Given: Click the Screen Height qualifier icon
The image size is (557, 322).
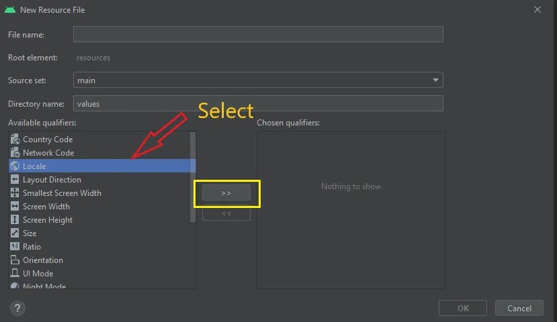Looking at the screenshot, I should coord(15,219).
